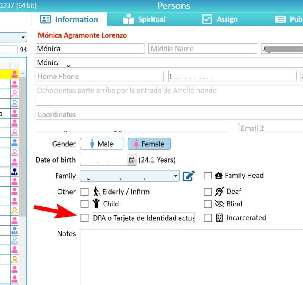Click the dark blue suited person icon

tap(14, 171)
